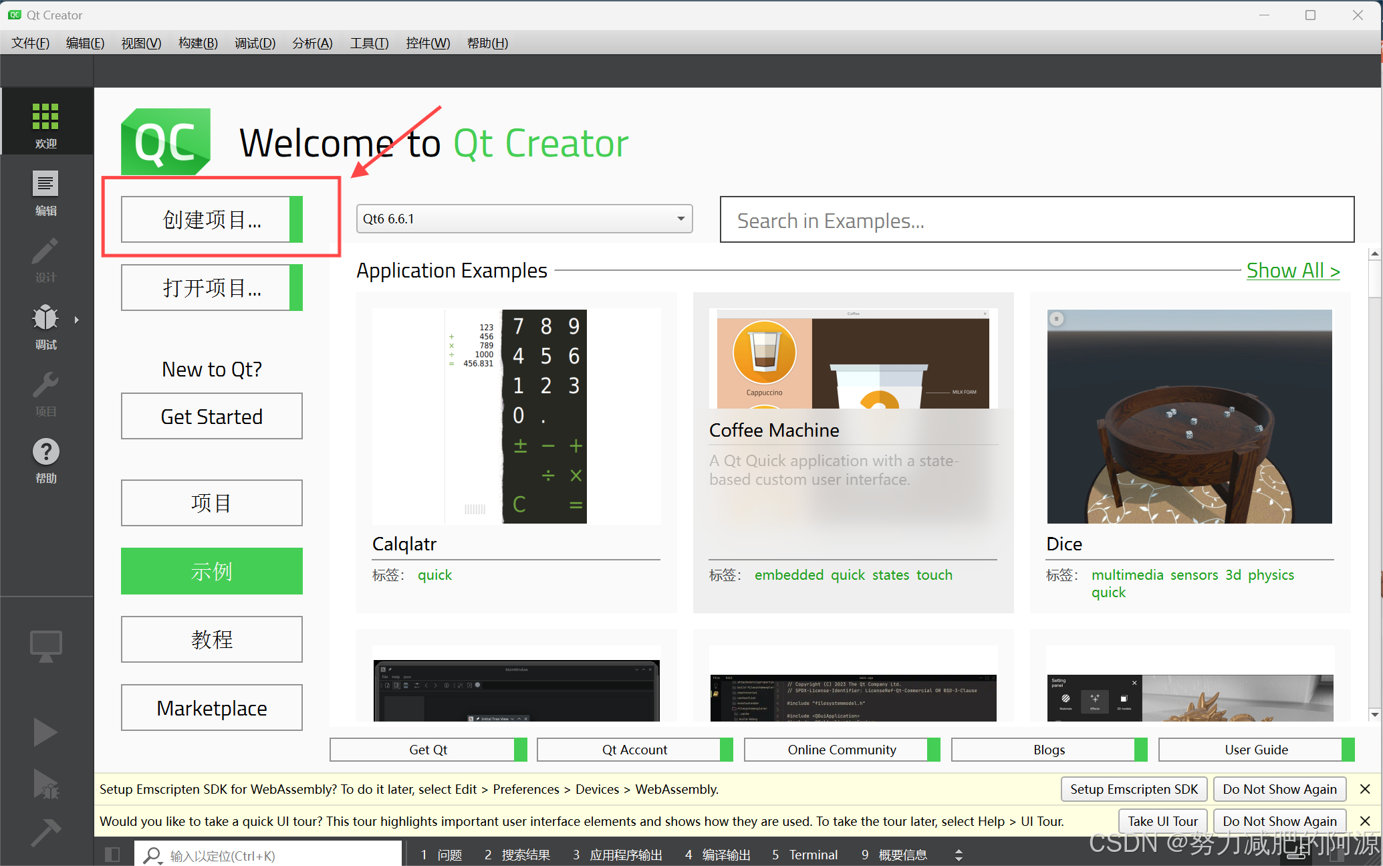Switch to Edit (编辑) mode

pyautogui.click(x=46, y=193)
